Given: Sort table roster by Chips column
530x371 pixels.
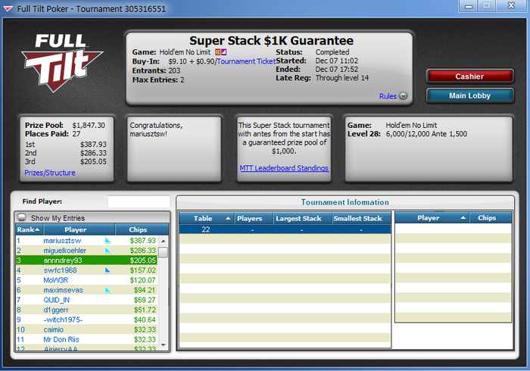Looking at the screenshot, I should [490, 218].
